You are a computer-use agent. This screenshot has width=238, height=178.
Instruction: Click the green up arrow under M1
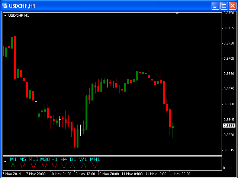coord(13,165)
